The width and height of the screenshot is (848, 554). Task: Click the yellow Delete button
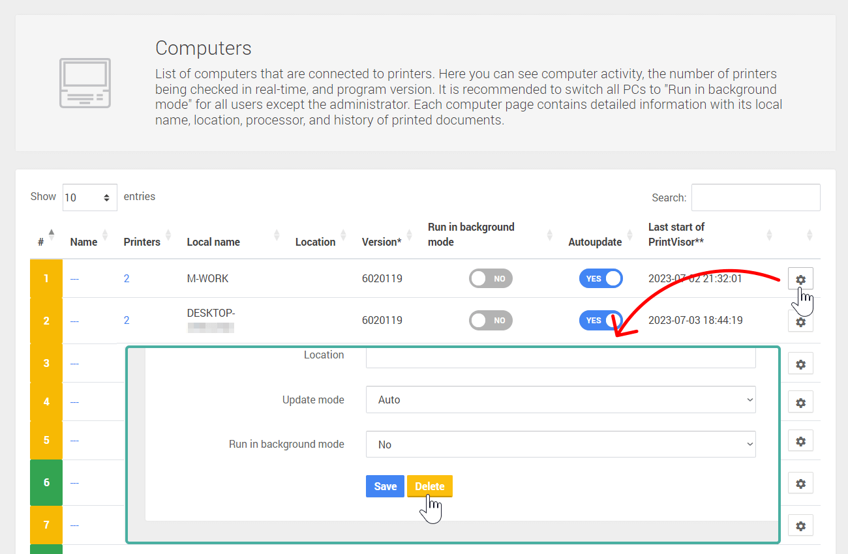click(x=429, y=486)
